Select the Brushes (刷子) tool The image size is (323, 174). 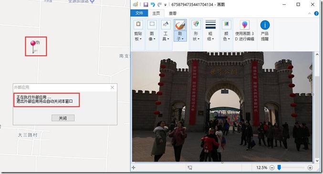[180, 31]
